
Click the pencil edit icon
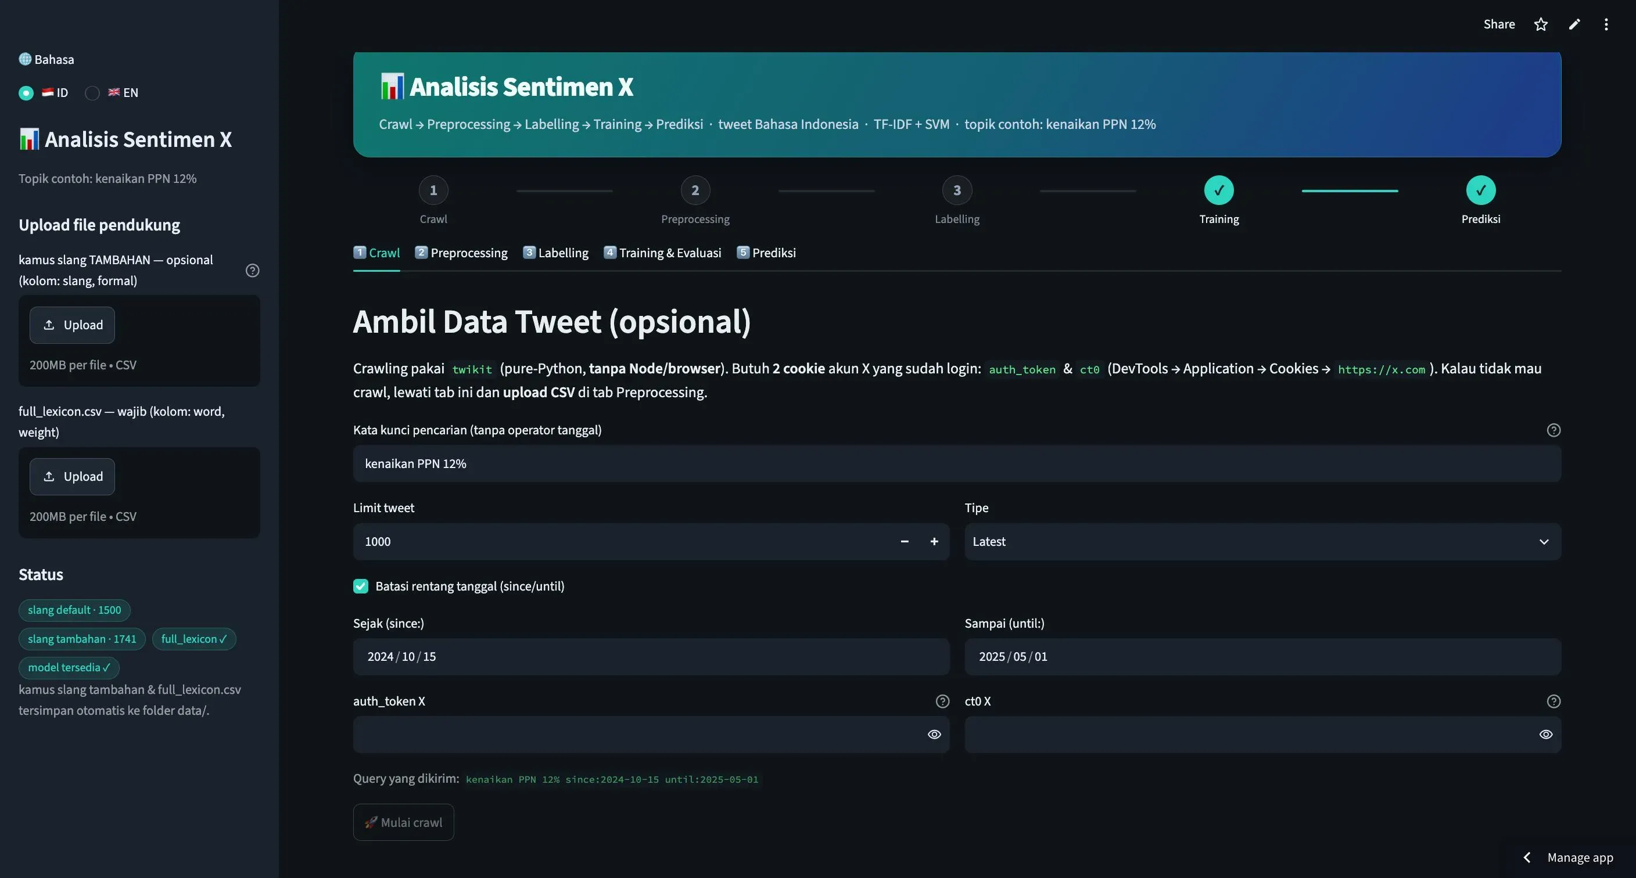pyautogui.click(x=1574, y=24)
